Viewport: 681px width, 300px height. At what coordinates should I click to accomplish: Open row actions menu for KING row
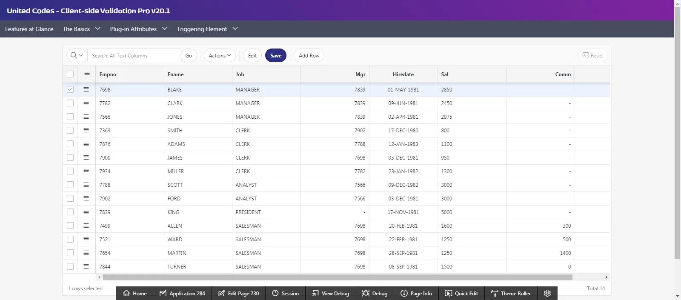86,212
